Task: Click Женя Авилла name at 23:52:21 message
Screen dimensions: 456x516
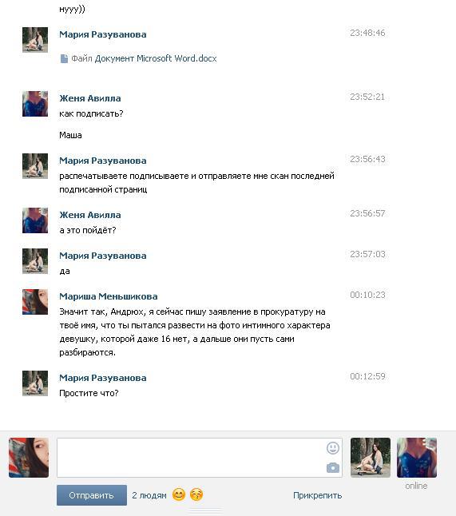Action: tap(89, 98)
